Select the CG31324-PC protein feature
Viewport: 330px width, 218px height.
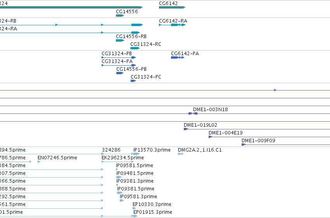[133, 81]
